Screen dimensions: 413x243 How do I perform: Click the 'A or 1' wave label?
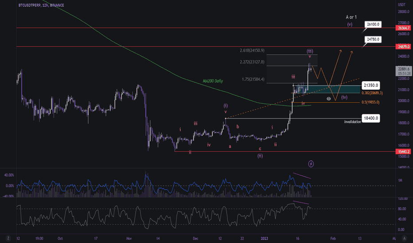tap(351, 17)
